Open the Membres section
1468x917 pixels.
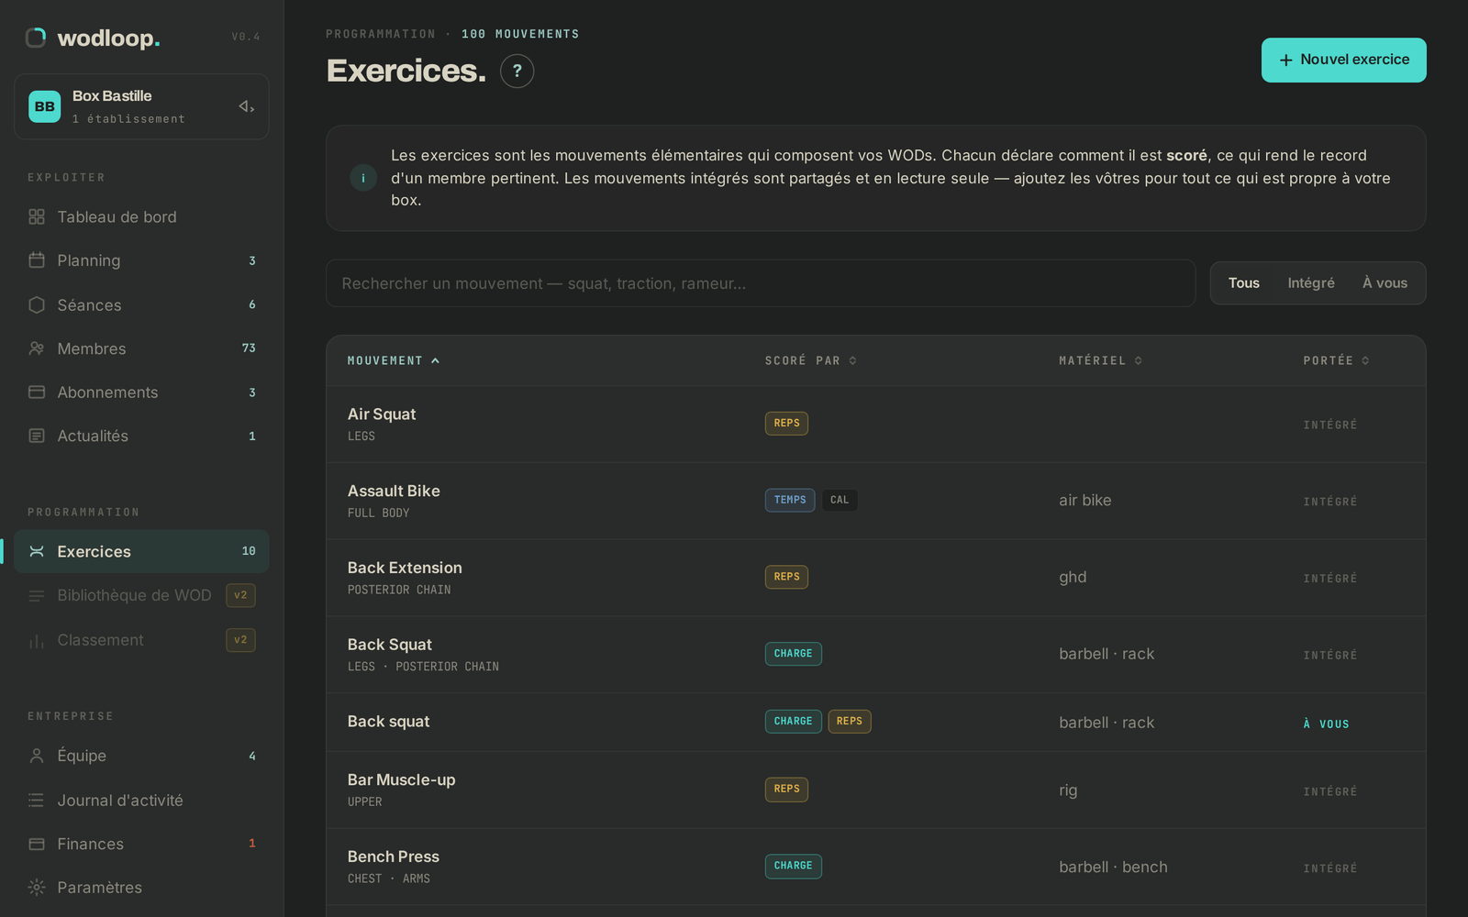point(141,348)
